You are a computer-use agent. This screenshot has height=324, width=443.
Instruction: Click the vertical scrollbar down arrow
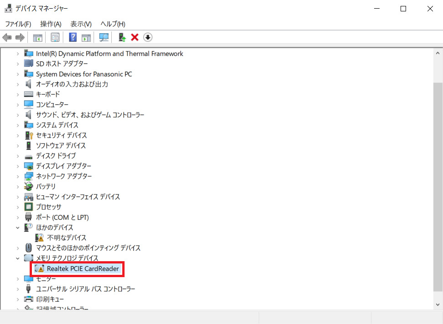coord(438,304)
